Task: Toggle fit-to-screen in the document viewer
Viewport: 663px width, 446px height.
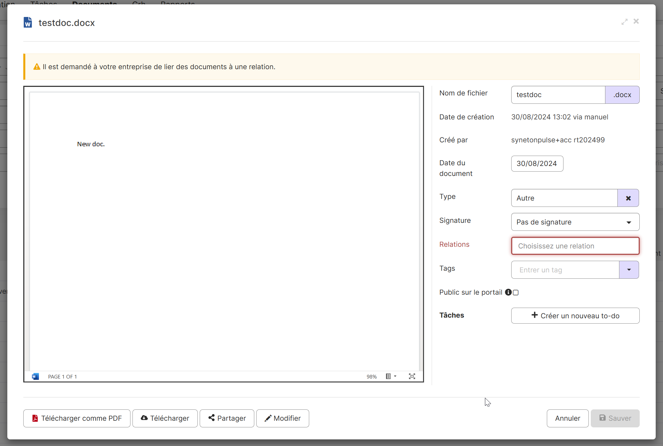Action: coord(412,376)
